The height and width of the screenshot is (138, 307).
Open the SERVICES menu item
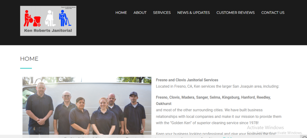162,13
